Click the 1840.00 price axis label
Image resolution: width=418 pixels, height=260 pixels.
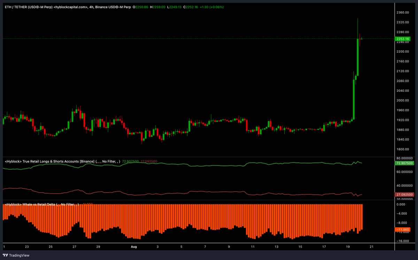(x=402, y=139)
